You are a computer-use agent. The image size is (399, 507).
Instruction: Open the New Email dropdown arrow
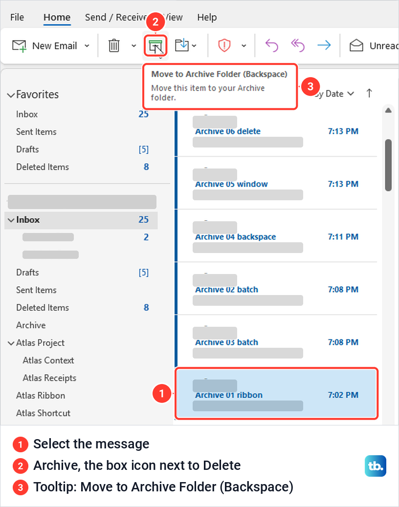pos(87,46)
